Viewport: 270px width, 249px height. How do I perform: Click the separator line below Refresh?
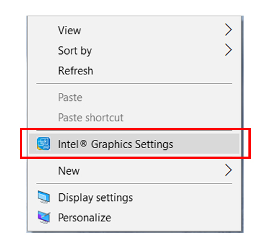[134, 83]
